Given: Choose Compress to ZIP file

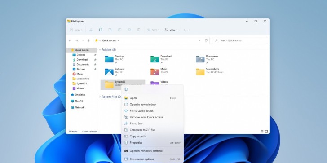Looking at the screenshot, I should 152,130.
